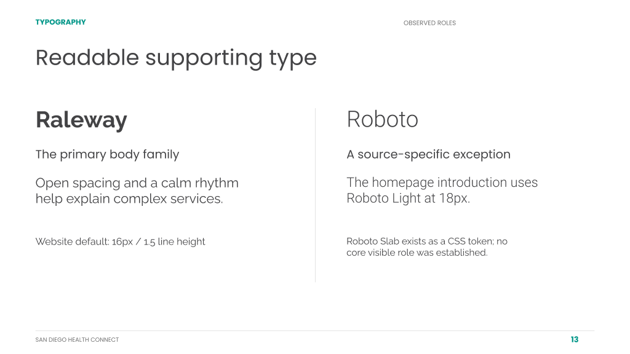
Task: Click the TYPOGRAPHY section label
Action: pos(61,22)
